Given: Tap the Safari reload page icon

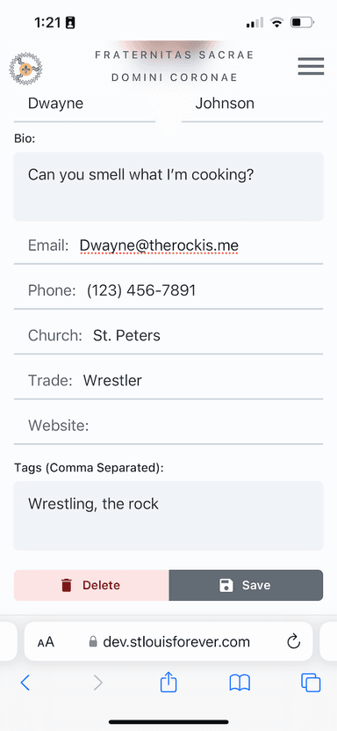Looking at the screenshot, I should point(293,642).
